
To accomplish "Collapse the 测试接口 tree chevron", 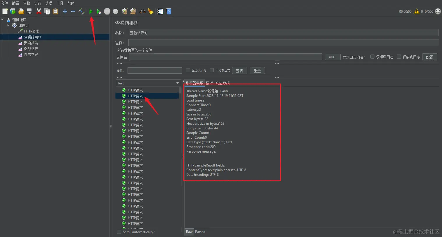I will (x=2, y=19).
